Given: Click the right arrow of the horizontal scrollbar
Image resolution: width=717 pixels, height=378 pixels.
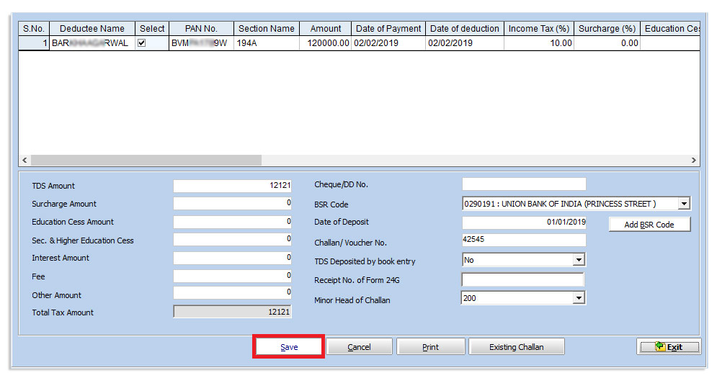Looking at the screenshot, I should 694,160.
